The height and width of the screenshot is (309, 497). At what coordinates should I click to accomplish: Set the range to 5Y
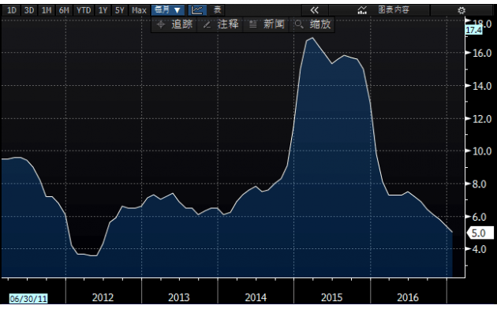[120, 10]
